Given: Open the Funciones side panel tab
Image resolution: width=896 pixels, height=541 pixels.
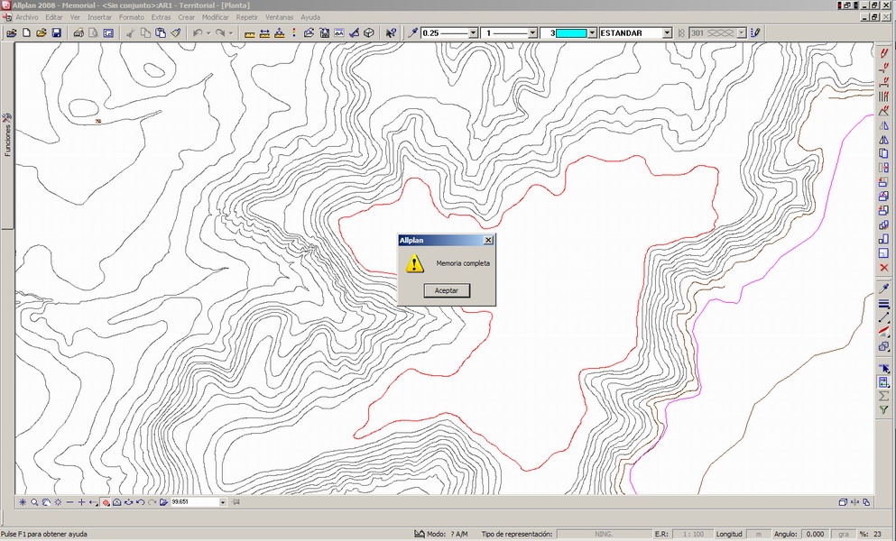Looking at the screenshot, I should [x=7, y=134].
